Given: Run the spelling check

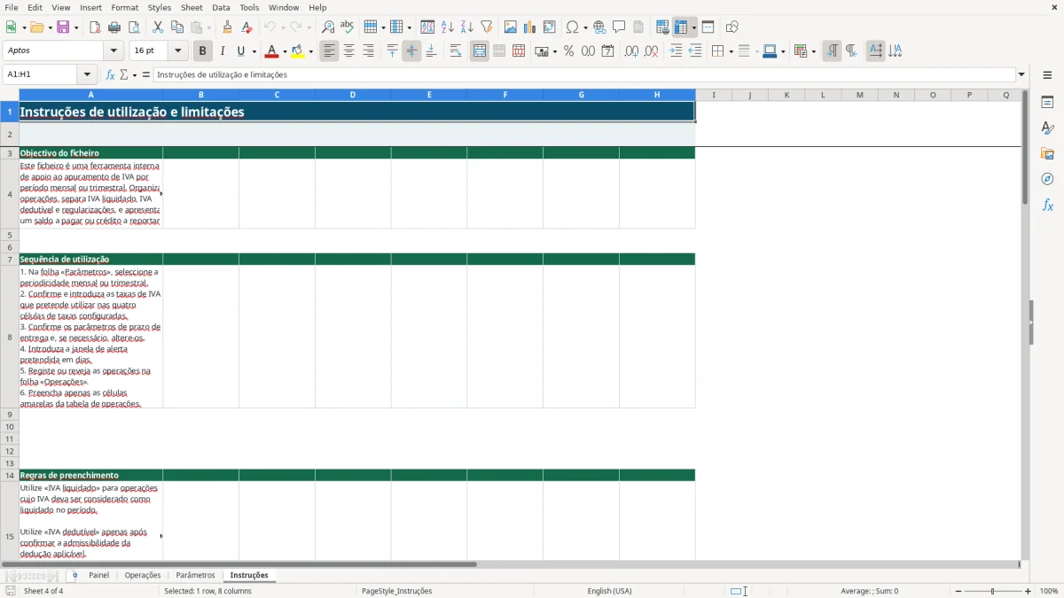Looking at the screenshot, I should point(348,27).
